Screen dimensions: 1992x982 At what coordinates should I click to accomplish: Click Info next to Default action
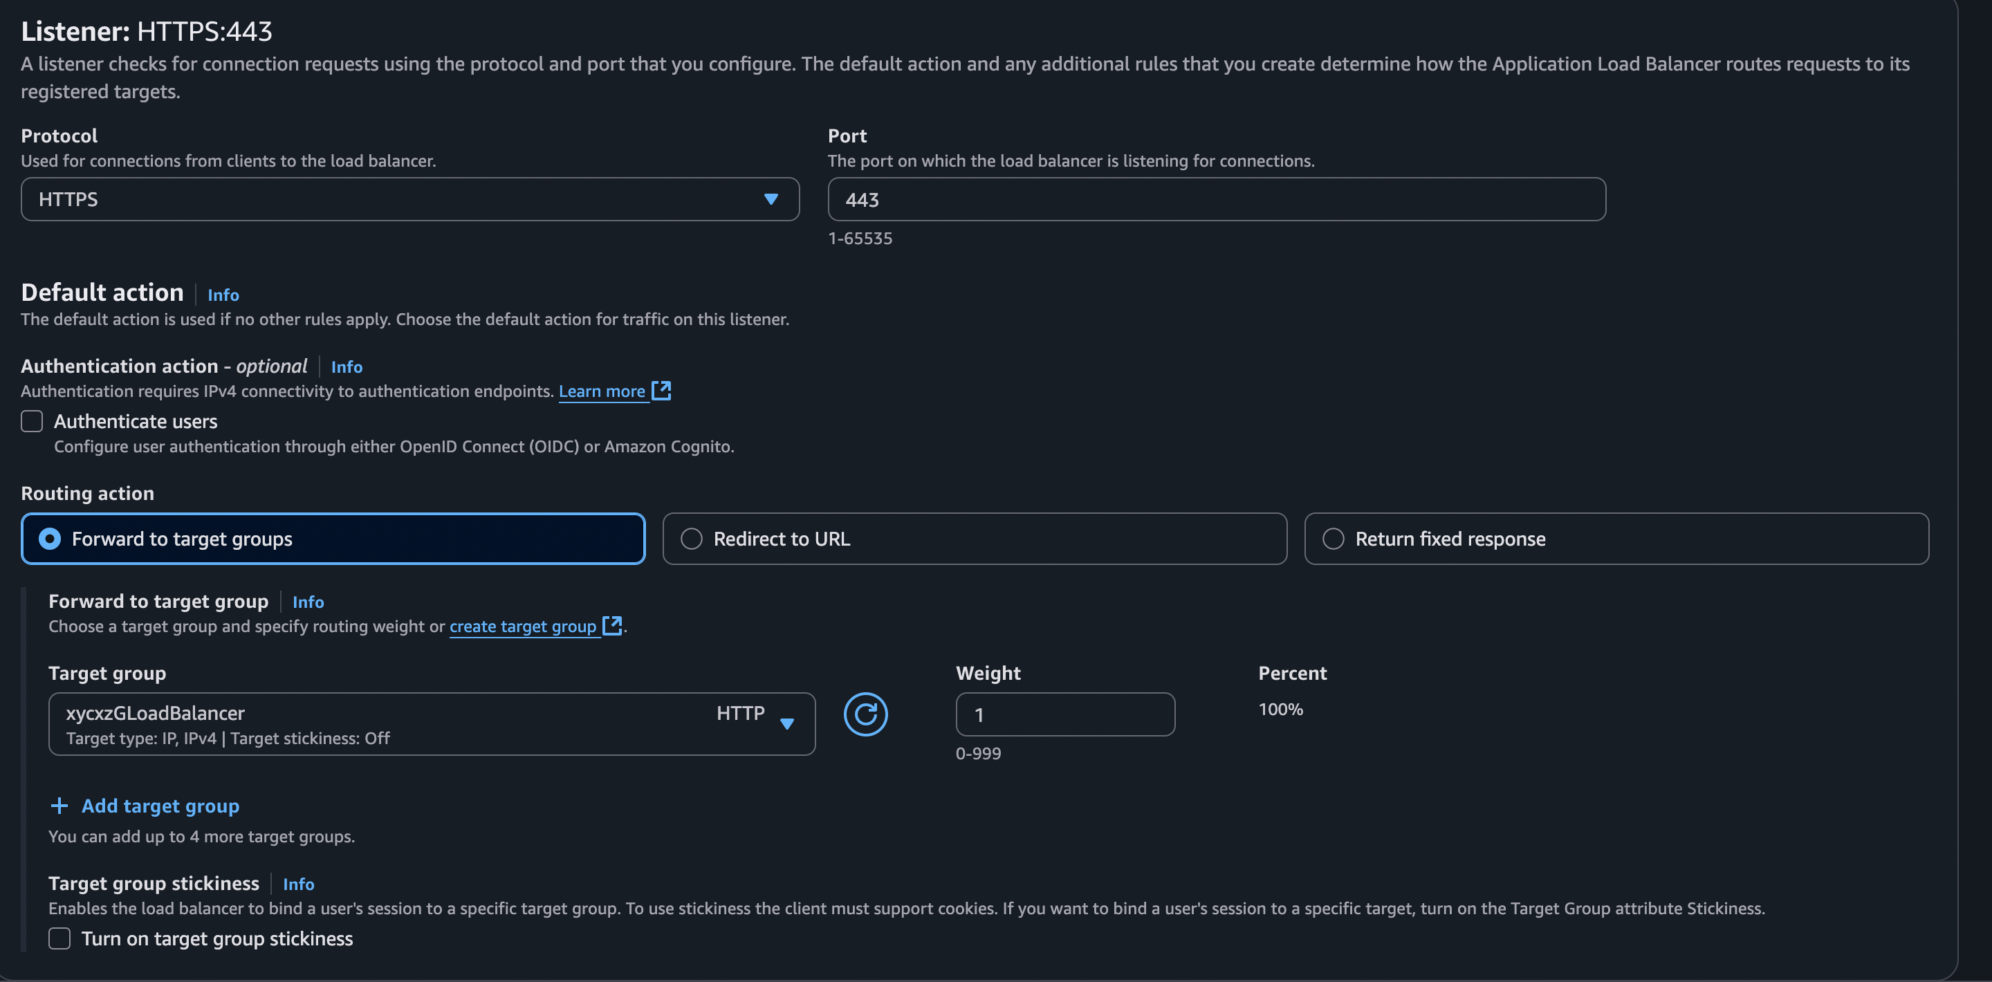click(x=223, y=295)
